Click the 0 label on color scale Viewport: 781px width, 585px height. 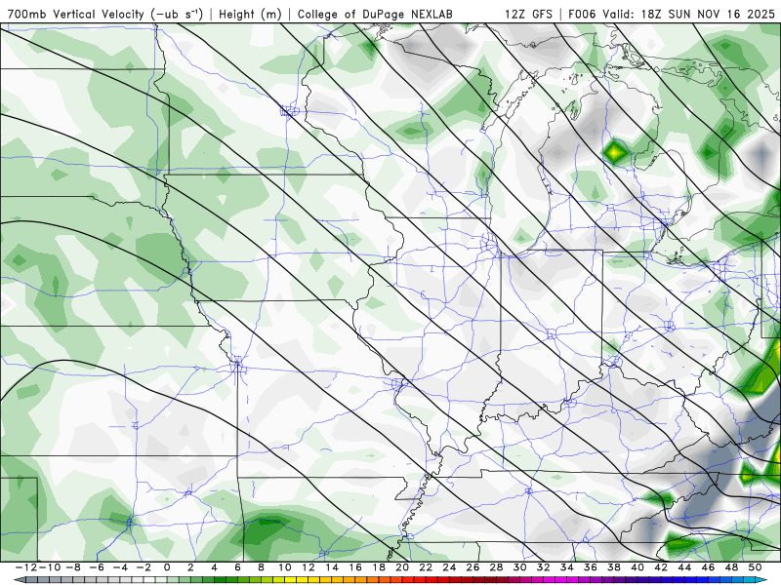point(167,567)
